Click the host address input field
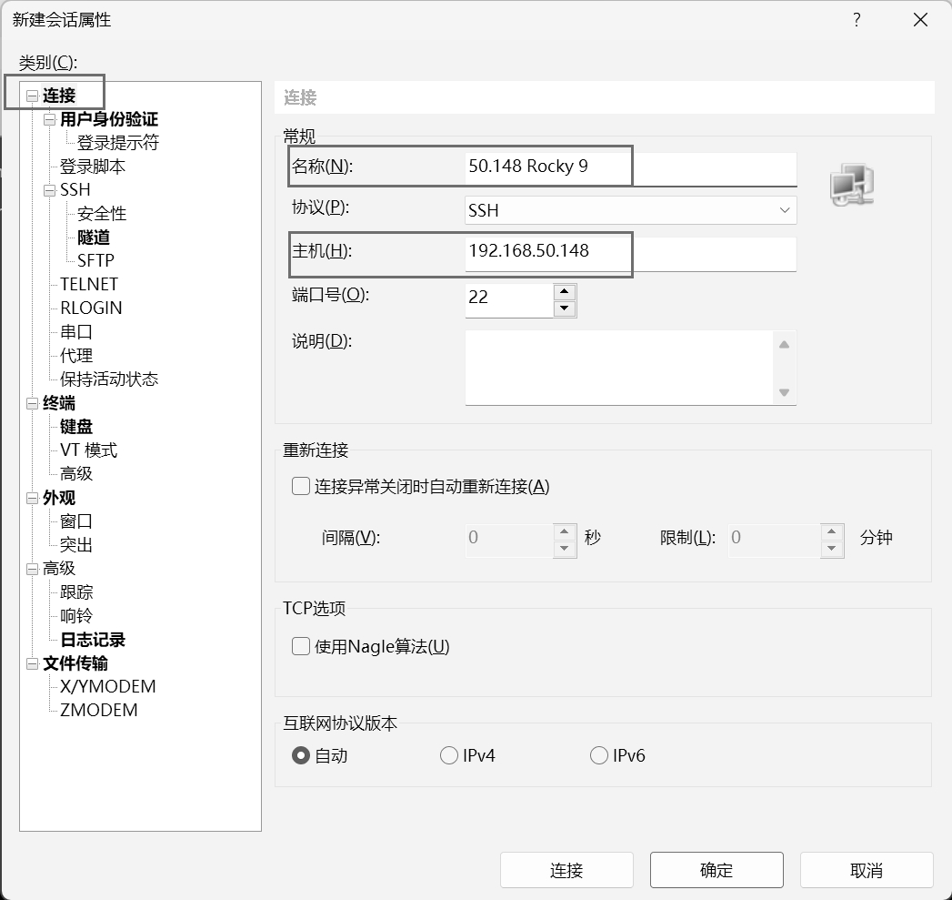Viewport: 952px width, 900px height. [x=629, y=252]
